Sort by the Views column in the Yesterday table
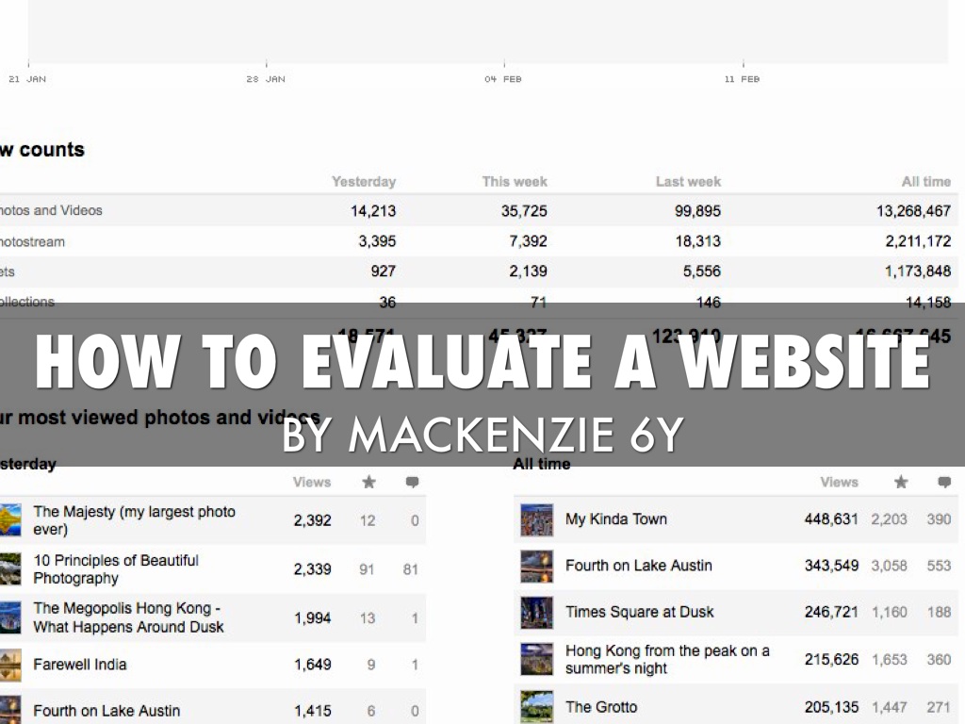 pyautogui.click(x=312, y=482)
